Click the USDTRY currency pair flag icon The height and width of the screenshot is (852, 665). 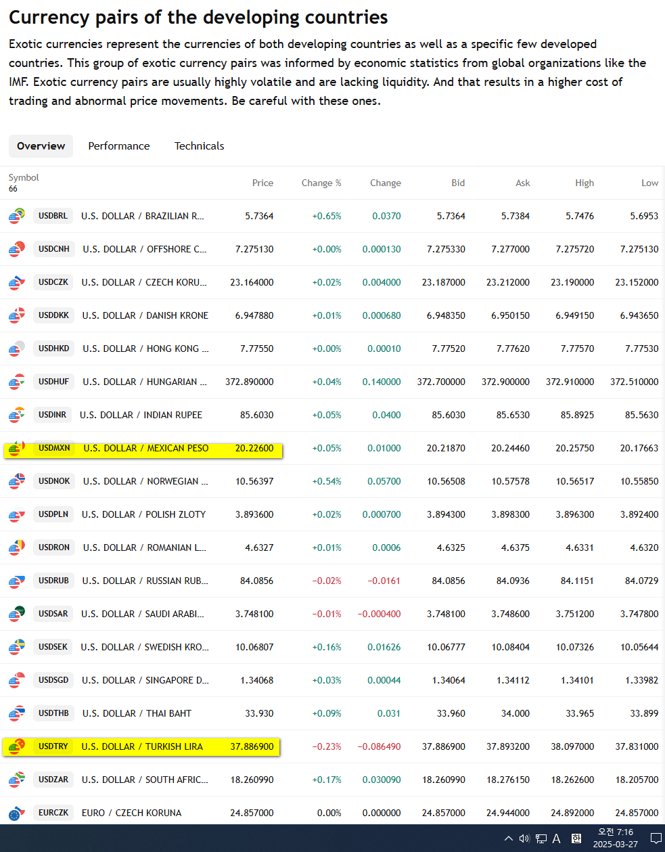[17, 746]
